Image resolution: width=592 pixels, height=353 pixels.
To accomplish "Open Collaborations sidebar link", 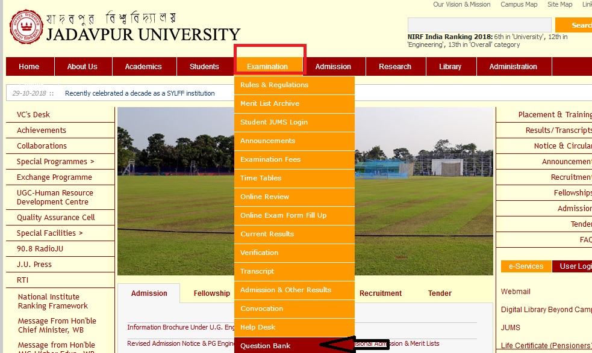I will [42, 146].
